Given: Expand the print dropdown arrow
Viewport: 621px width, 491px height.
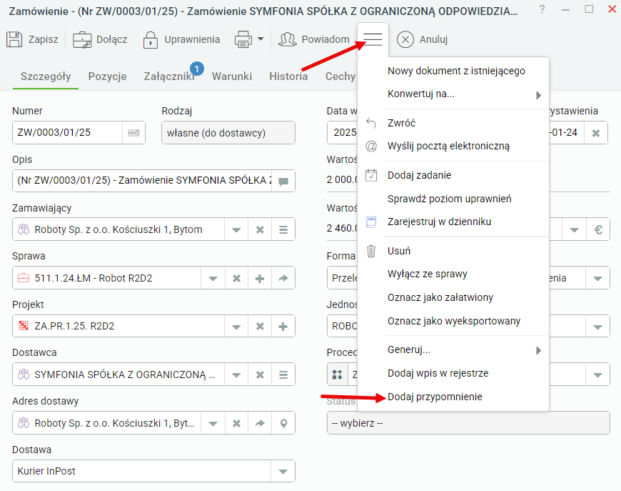Looking at the screenshot, I should (261, 39).
